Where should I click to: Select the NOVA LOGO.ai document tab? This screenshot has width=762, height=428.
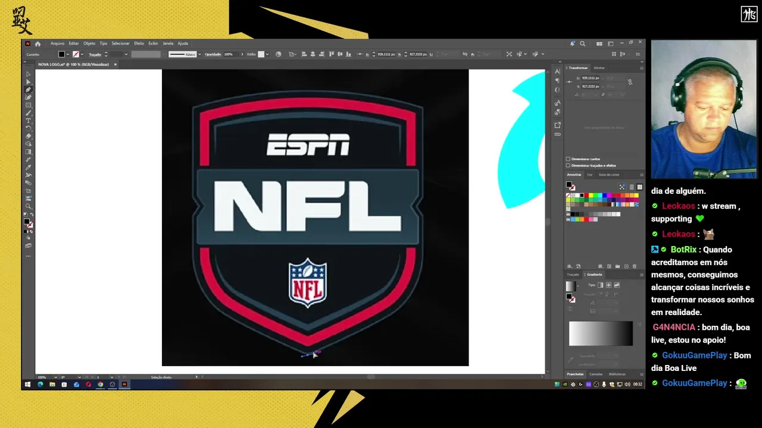[73, 64]
